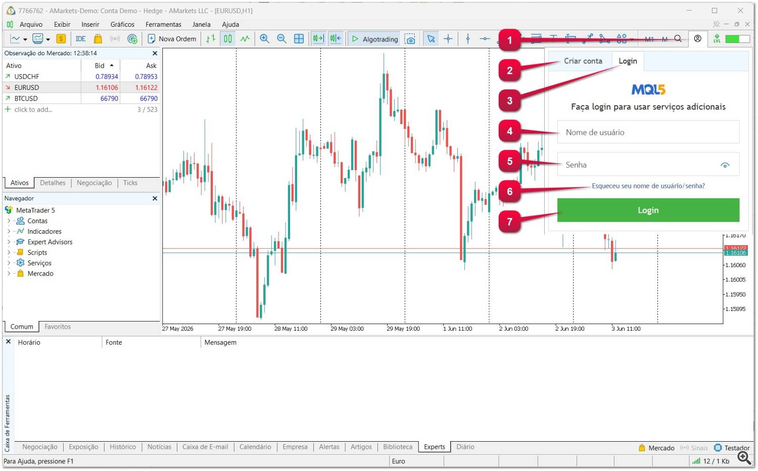Close the Caixa de Ferramentas panel
This screenshot has height=471, width=758.
tap(8, 342)
